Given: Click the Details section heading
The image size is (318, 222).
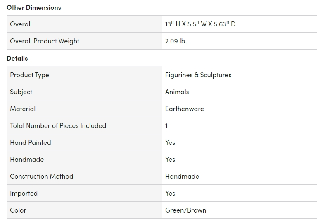Looking at the screenshot, I should [x=17, y=58].
